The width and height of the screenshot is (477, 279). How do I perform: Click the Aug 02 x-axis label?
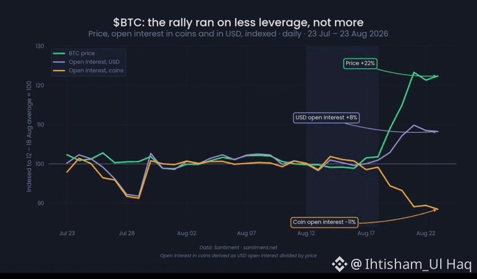coord(186,234)
